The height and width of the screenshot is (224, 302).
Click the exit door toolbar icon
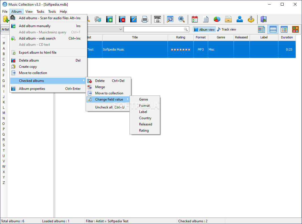tap(263, 19)
